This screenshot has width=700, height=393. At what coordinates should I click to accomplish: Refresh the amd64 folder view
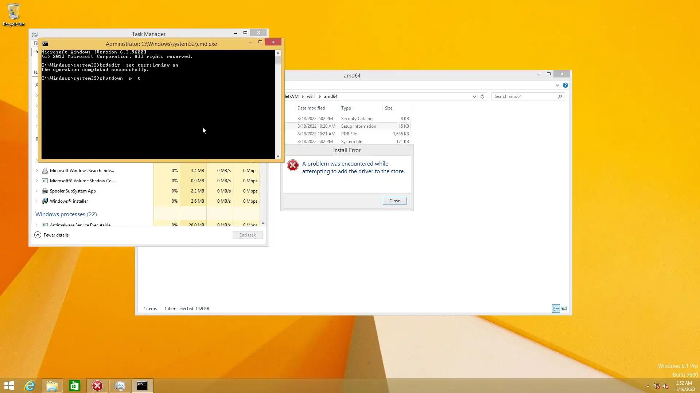tap(482, 96)
